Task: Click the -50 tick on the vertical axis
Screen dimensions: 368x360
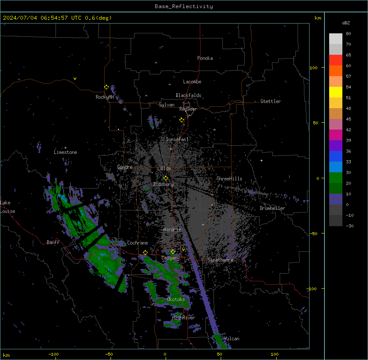Action: point(314,233)
